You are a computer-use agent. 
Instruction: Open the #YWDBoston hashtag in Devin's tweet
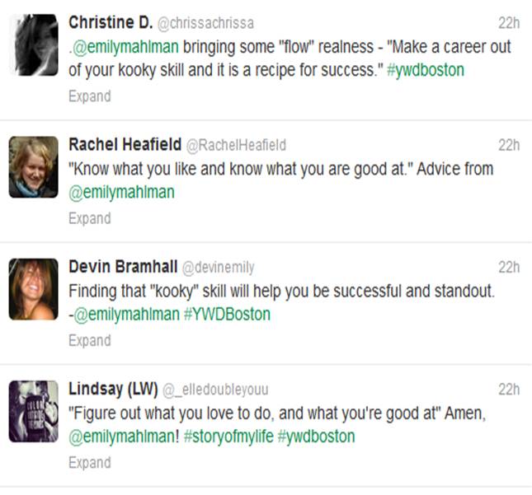(227, 315)
